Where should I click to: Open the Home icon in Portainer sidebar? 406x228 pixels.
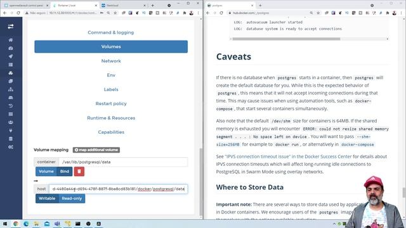[x=11, y=40]
